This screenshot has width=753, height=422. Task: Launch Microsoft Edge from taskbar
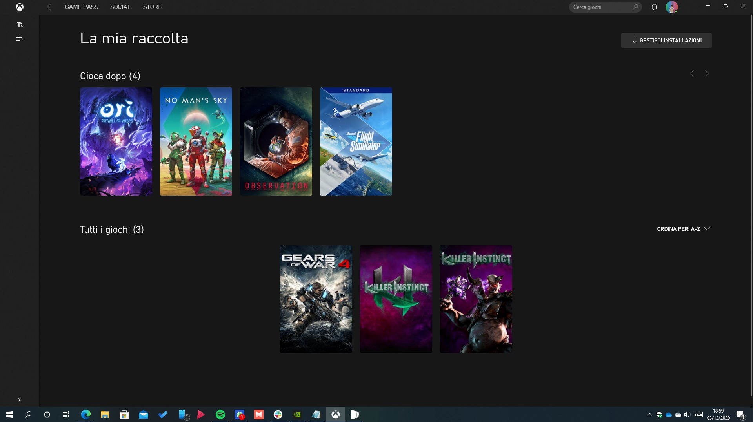(x=85, y=415)
